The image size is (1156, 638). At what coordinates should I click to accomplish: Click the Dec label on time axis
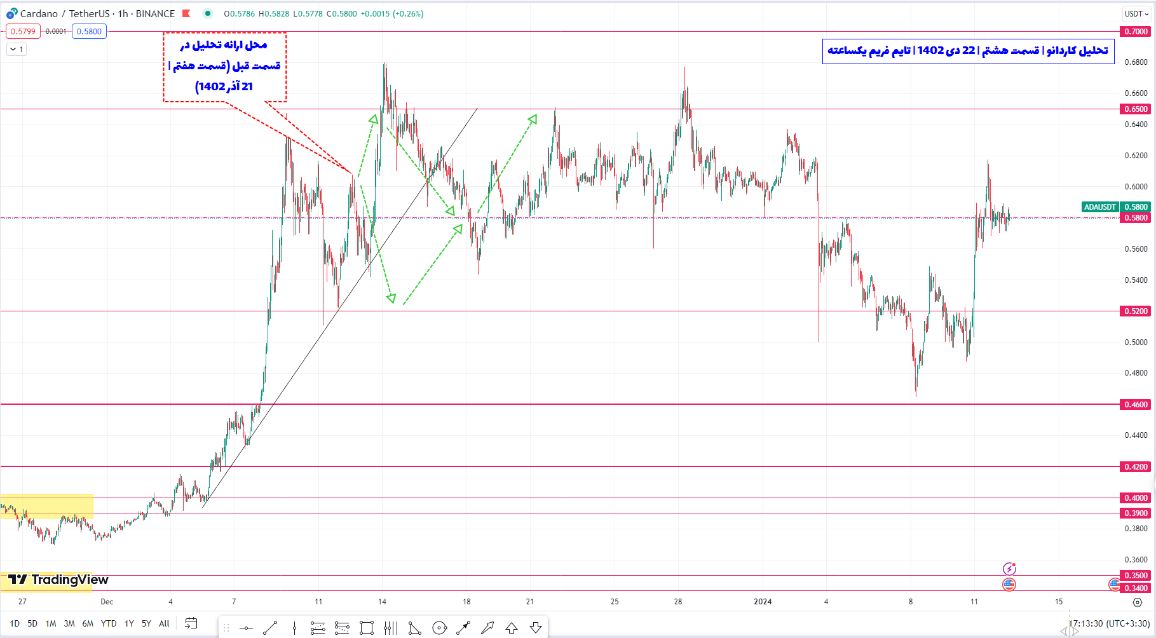coord(107,601)
